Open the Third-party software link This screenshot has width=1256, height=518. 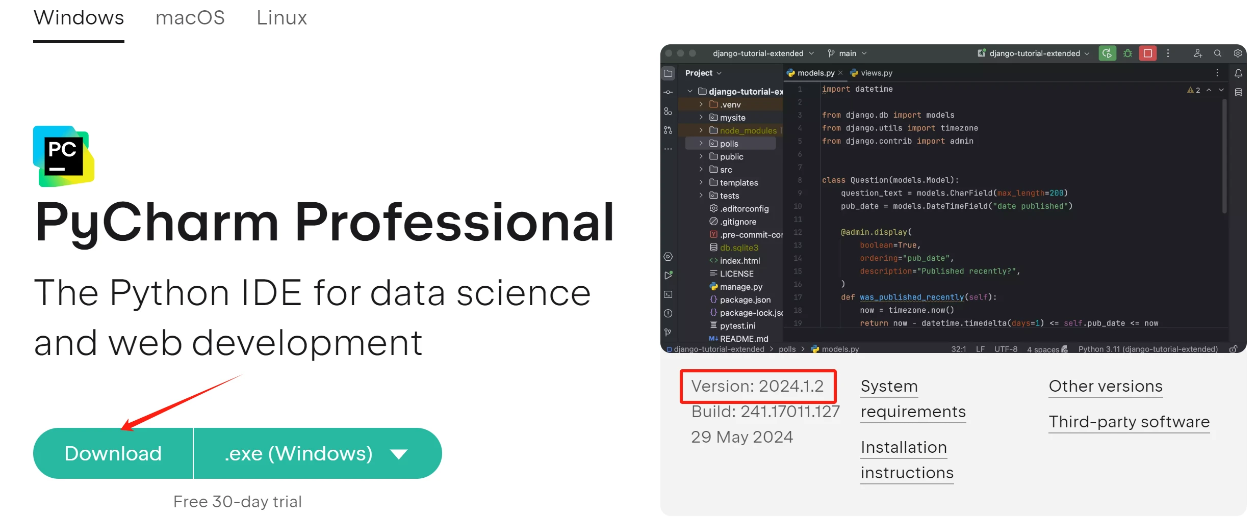click(x=1129, y=422)
